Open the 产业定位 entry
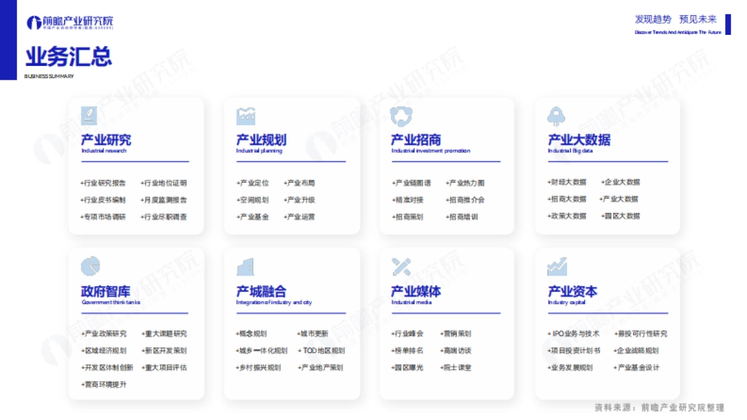Image resolution: width=747 pixels, height=420 pixels. (x=254, y=183)
